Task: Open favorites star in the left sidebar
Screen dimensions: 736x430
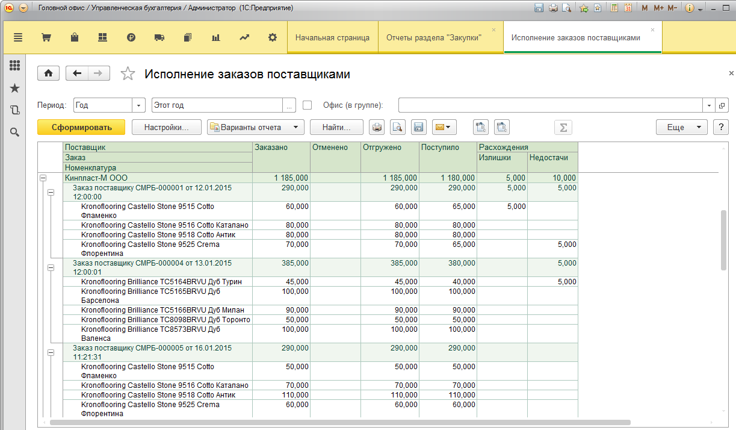Action: pos(15,89)
